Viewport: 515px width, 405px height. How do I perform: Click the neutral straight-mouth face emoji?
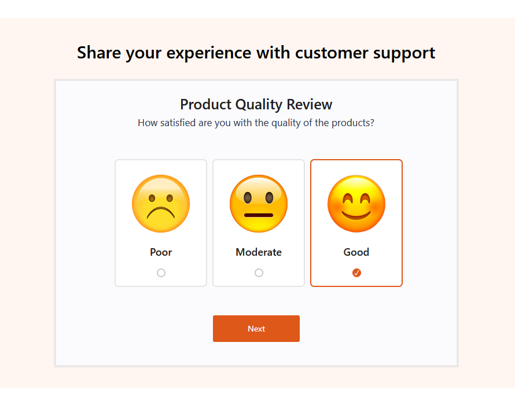tap(259, 204)
